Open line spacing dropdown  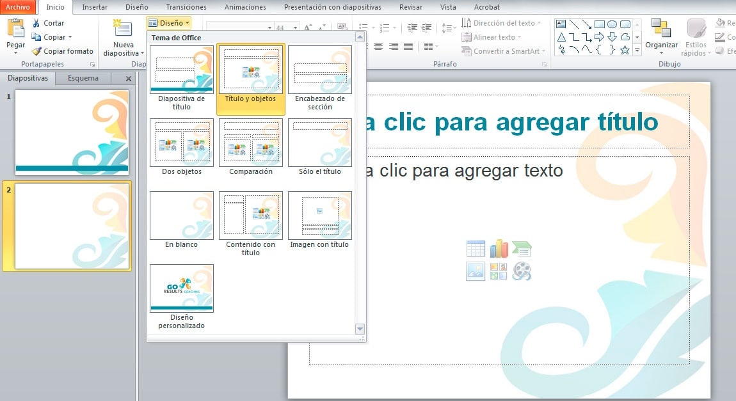click(449, 28)
